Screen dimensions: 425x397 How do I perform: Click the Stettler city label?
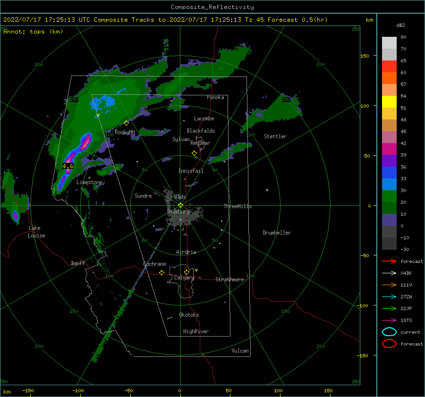(x=275, y=136)
